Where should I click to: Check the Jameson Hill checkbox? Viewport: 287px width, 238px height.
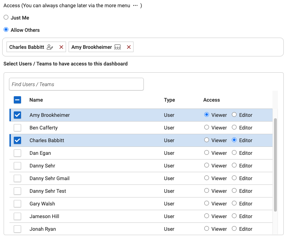tap(17, 216)
